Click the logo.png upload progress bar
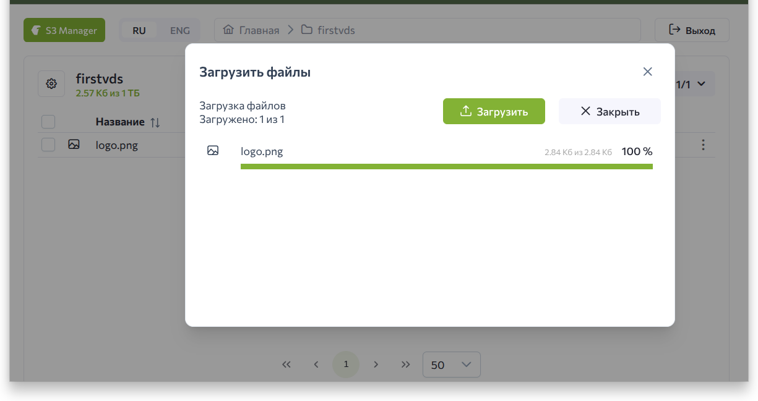The height and width of the screenshot is (401, 758). (446, 166)
